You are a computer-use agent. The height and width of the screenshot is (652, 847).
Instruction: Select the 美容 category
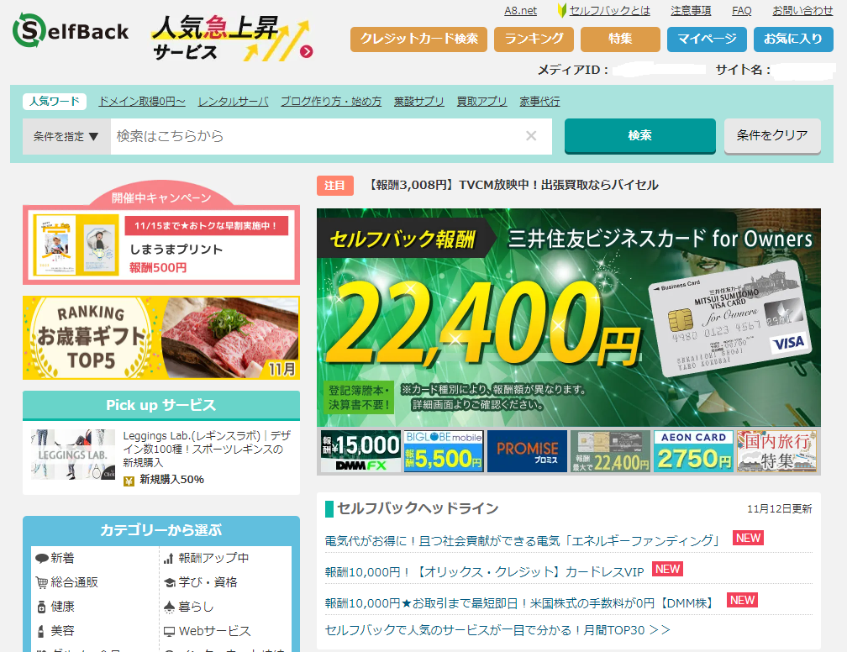click(x=55, y=630)
